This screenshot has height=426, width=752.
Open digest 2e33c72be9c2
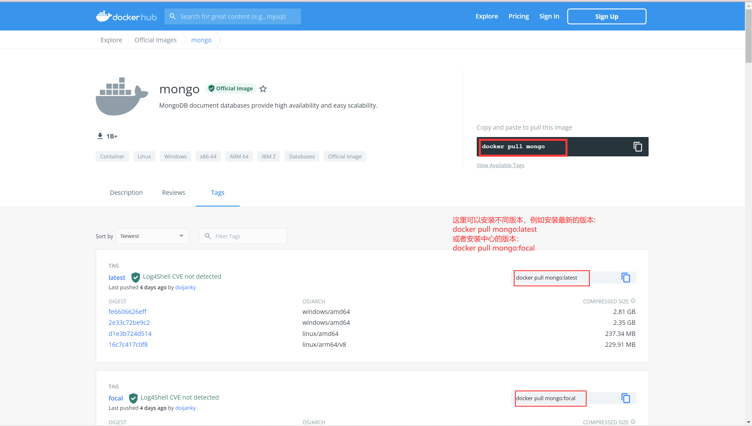click(129, 322)
